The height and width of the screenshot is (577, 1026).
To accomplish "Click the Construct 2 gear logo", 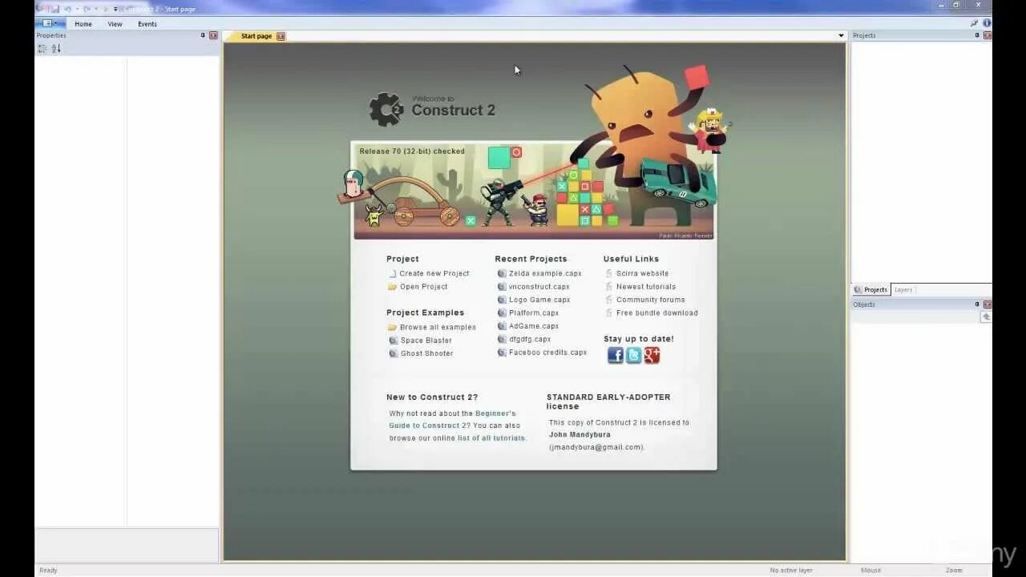I will tap(386, 109).
